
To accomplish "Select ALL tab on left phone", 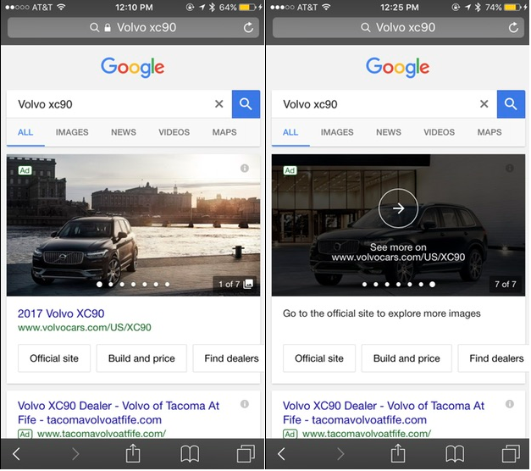I will point(25,132).
